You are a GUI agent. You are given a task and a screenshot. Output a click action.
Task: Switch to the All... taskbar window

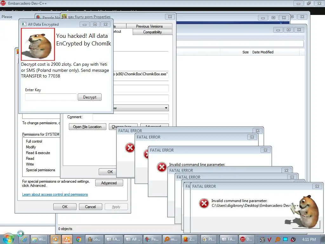click(133, 239)
